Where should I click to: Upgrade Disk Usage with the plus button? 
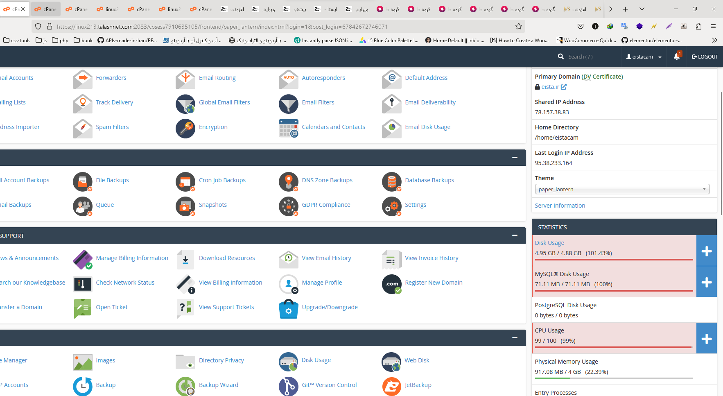point(707,251)
